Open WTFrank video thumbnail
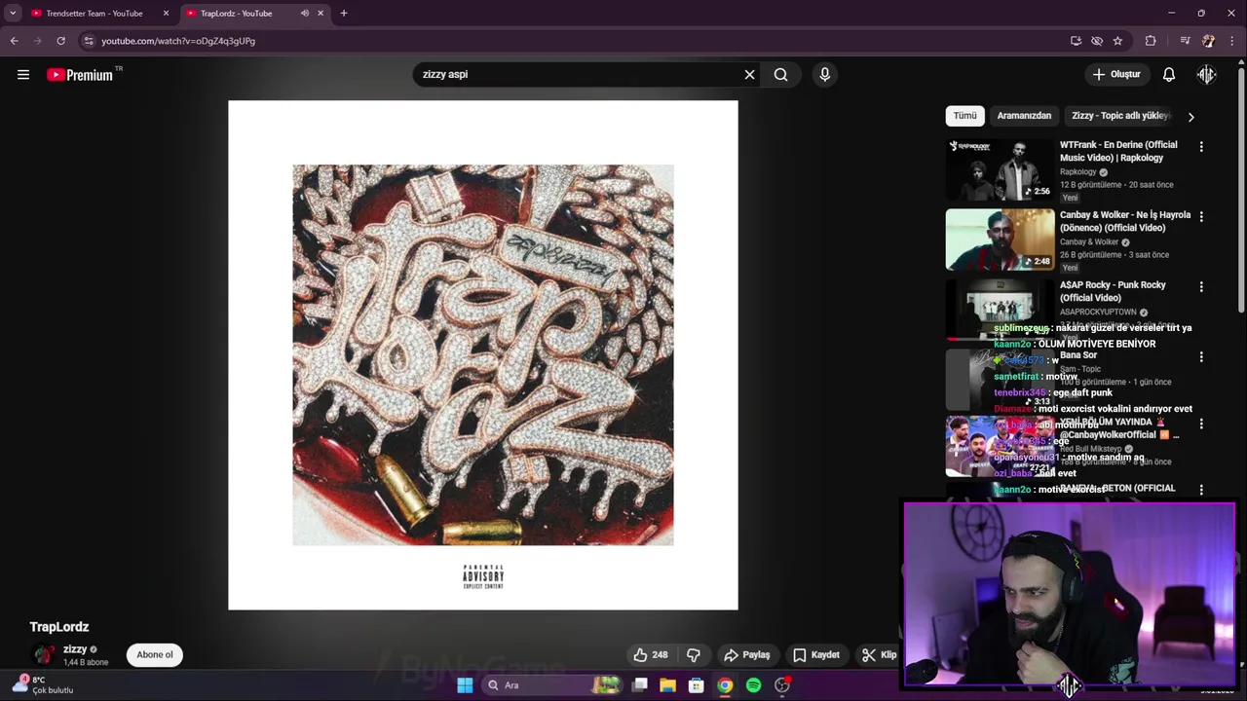The width and height of the screenshot is (1247, 701). pyautogui.click(x=1000, y=169)
